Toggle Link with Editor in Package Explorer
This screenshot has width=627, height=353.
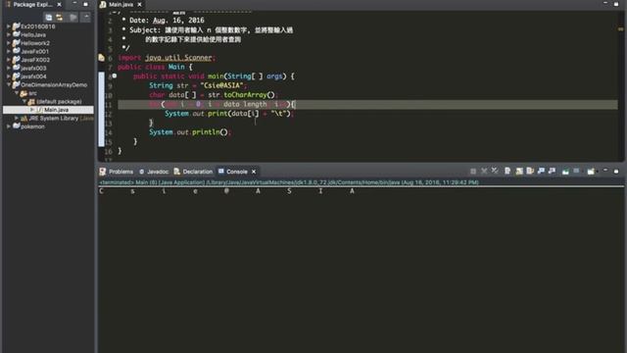pyautogui.click(x=60, y=18)
